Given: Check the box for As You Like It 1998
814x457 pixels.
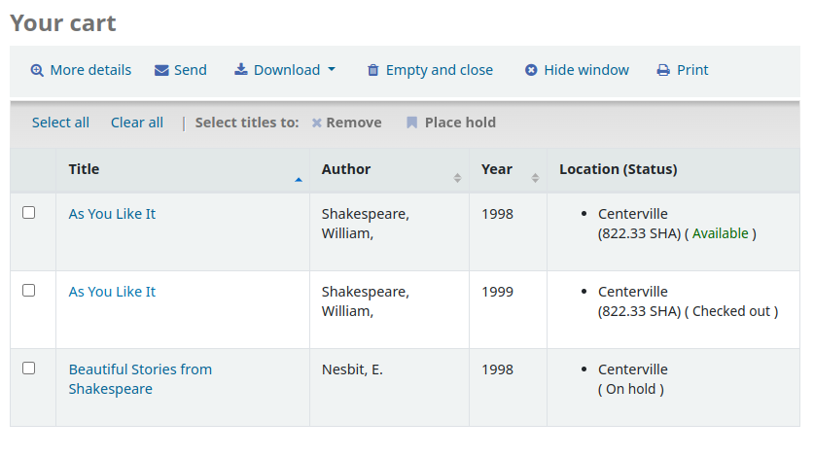Looking at the screenshot, I should (29, 212).
